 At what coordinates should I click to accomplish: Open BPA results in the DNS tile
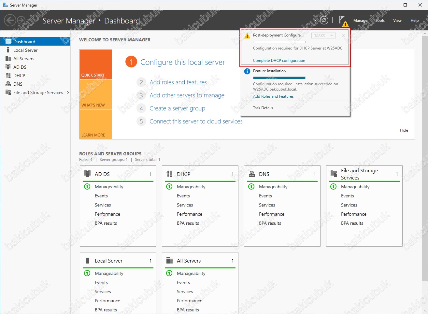pyautogui.click(x=270, y=223)
